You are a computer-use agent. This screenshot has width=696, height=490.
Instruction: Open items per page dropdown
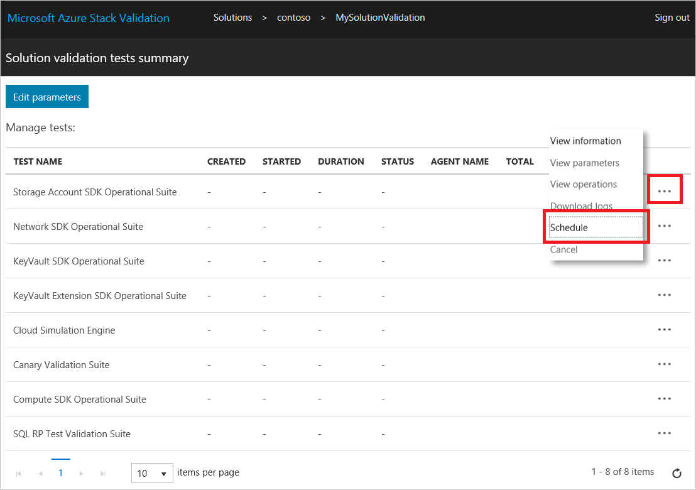pos(152,473)
